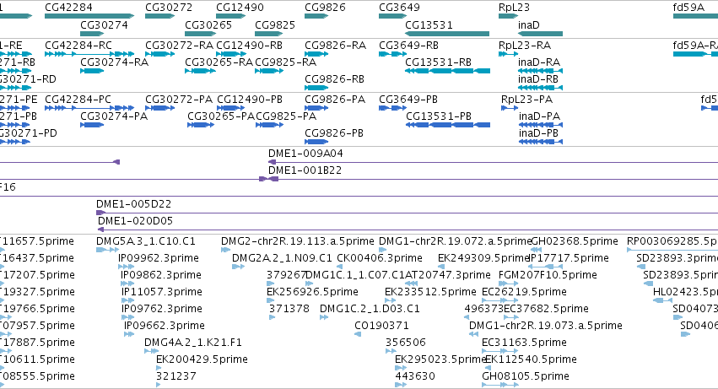The image size is (718, 389).
Task: Click the inaD gene label
Action: 529,24
